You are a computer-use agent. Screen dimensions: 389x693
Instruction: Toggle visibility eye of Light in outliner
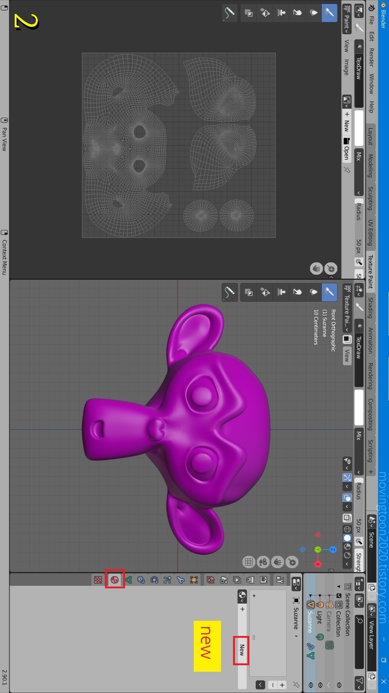tap(320, 685)
